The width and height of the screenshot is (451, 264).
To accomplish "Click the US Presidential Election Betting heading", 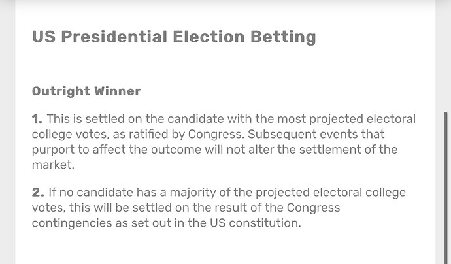I will [174, 37].
